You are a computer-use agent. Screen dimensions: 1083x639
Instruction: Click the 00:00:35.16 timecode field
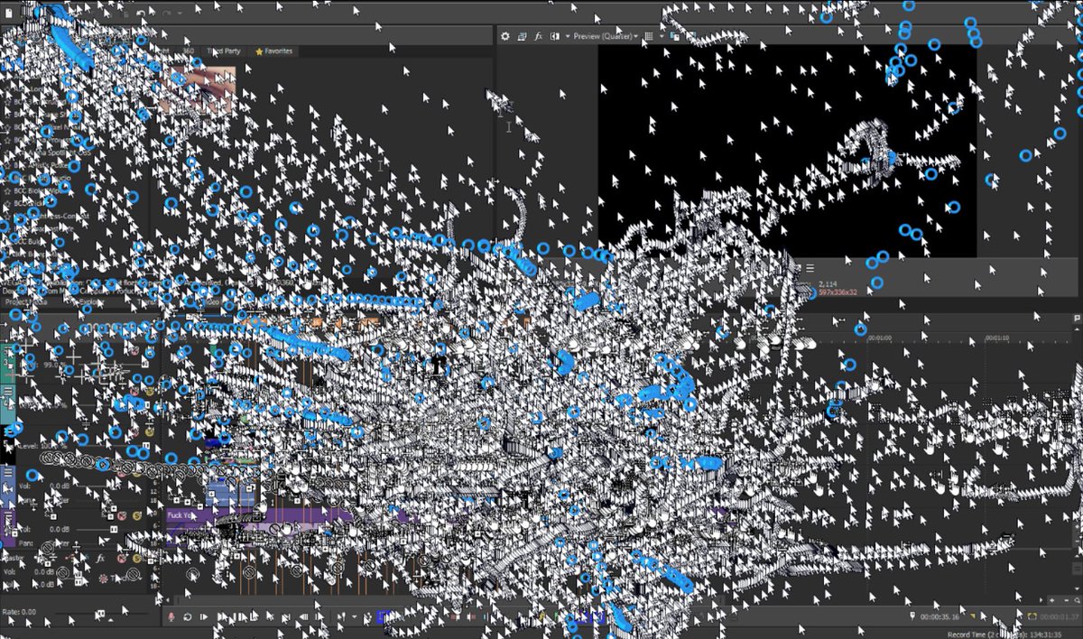(x=941, y=617)
